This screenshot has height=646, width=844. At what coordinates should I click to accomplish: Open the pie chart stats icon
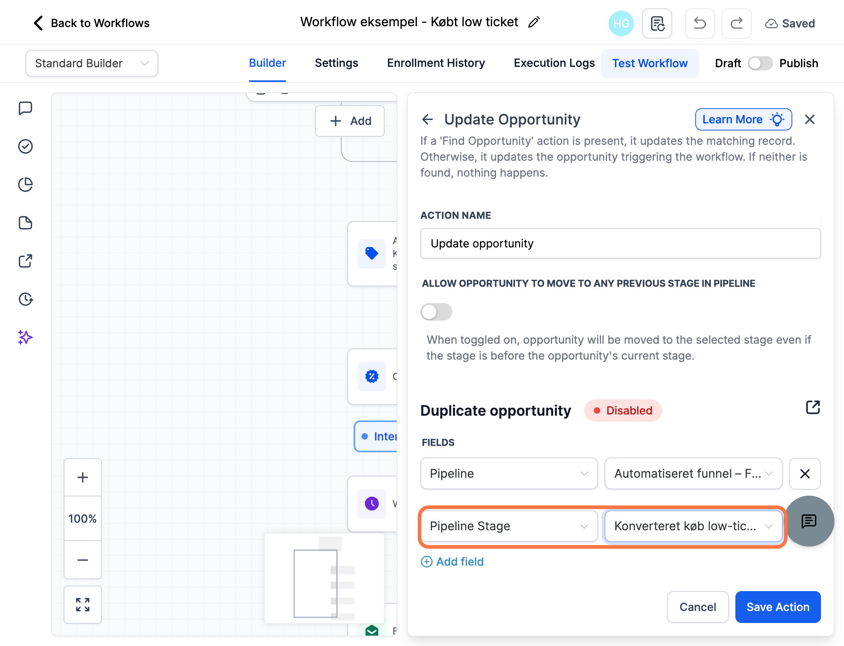[x=25, y=185]
